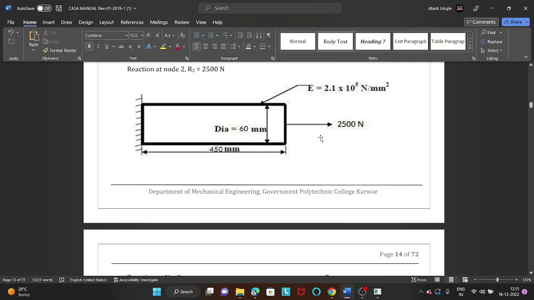
Task: Click the title bar Search box
Action: [x=270, y=8]
